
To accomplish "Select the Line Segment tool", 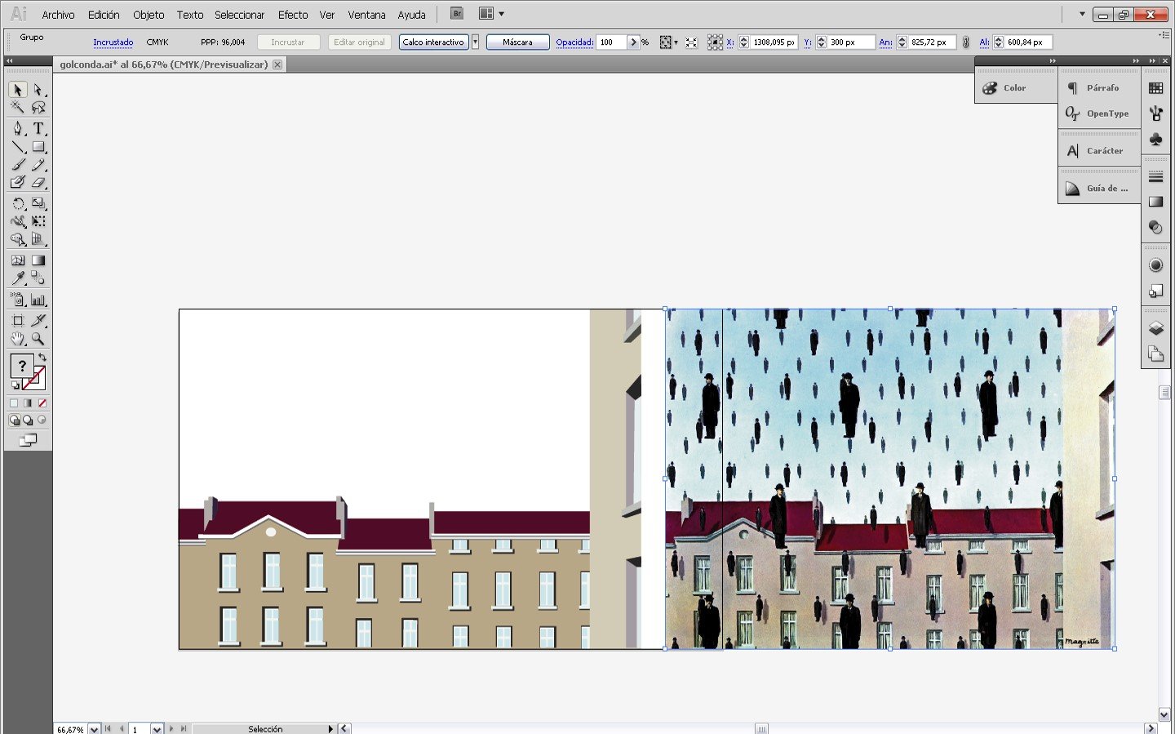I will point(18,147).
